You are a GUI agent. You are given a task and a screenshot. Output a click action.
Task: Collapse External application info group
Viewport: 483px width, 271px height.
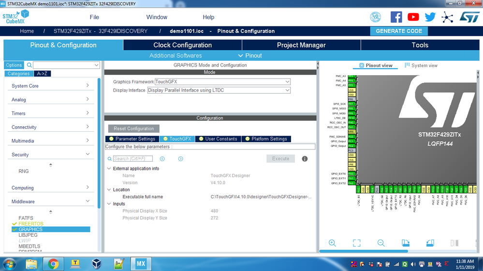[109, 169]
